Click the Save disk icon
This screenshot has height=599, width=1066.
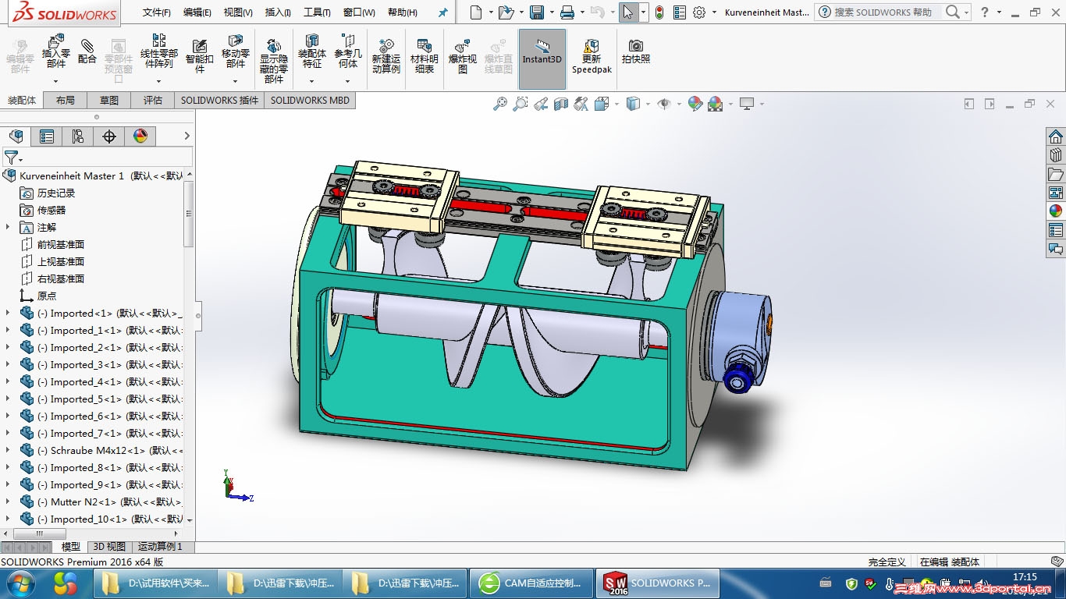pos(537,12)
